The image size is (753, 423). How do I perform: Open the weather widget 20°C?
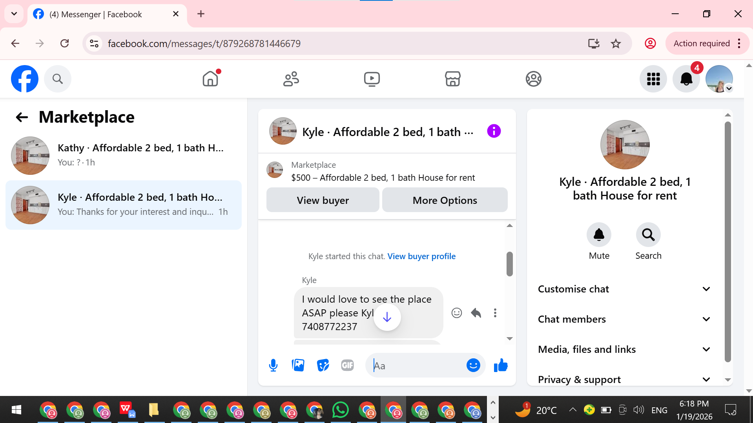click(536, 410)
